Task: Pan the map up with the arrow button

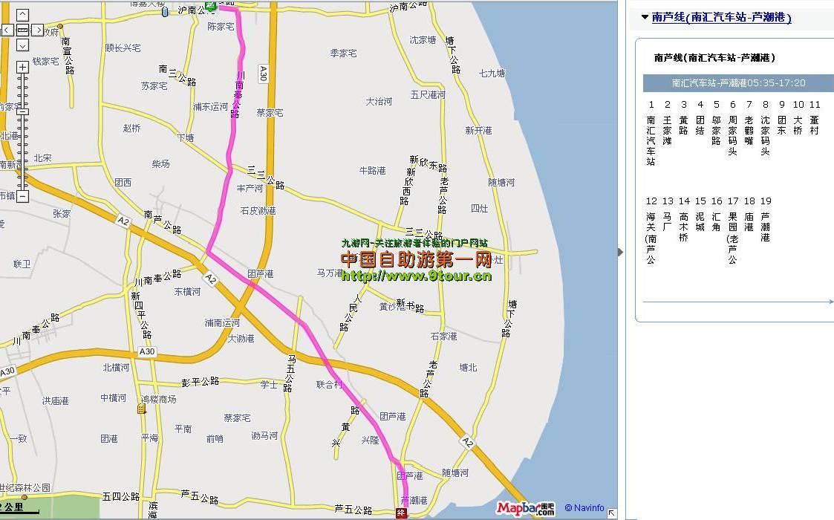Action: (x=22, y=14)
